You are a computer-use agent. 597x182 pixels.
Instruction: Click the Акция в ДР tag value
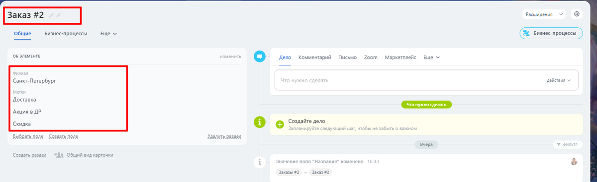pyautogui.click(x=27, y=112)
